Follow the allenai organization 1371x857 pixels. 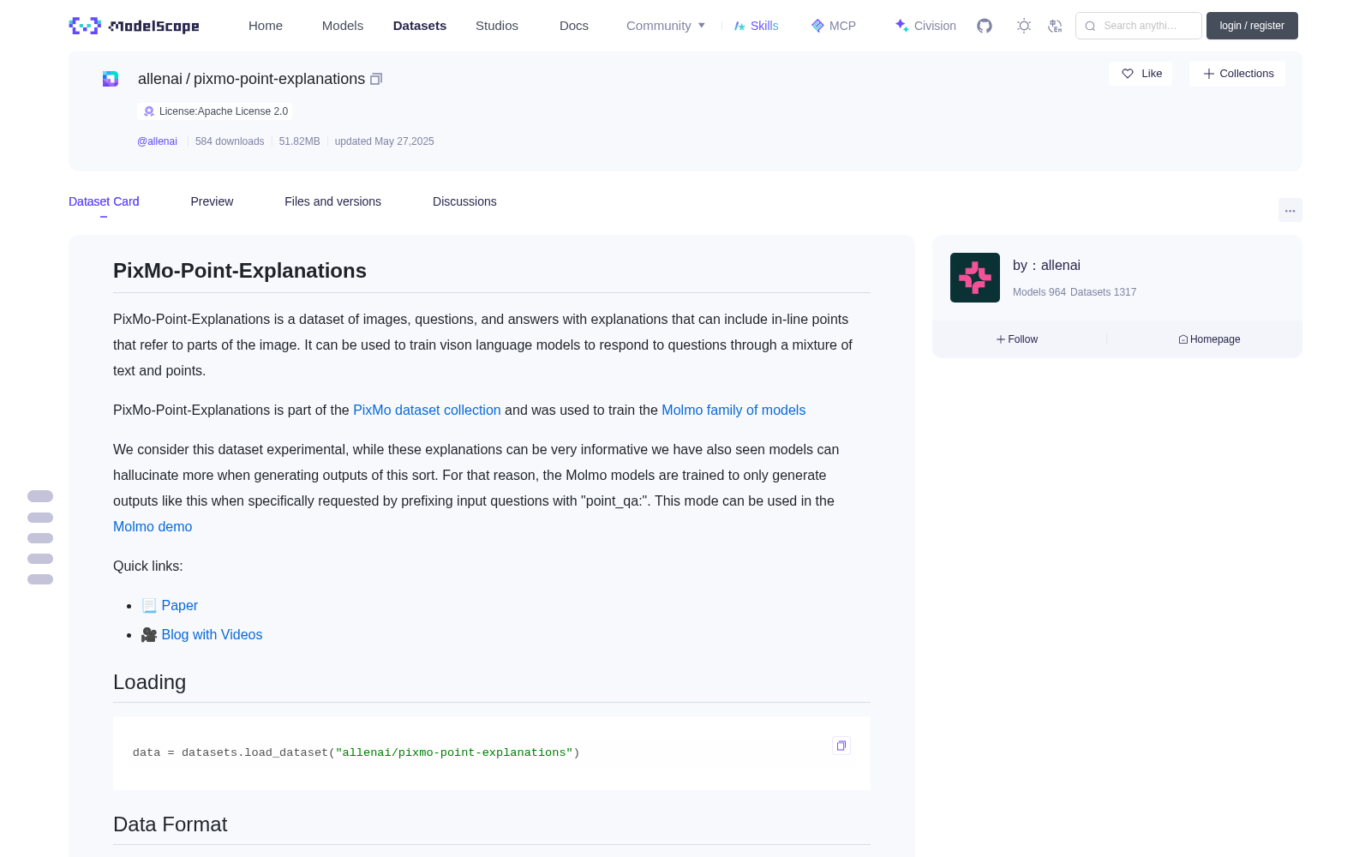[1017, 339]
